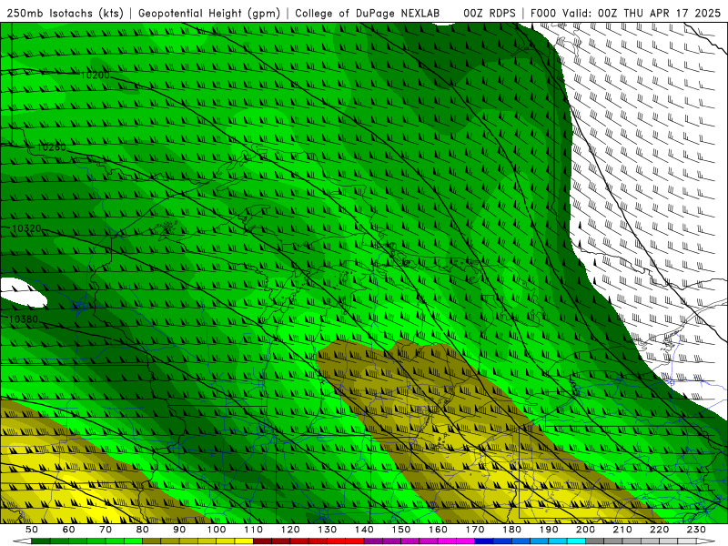Viewport: 728px width, 546px height.
Task: Click the 90 value on the color scale
Action: [x=179, y=530]
